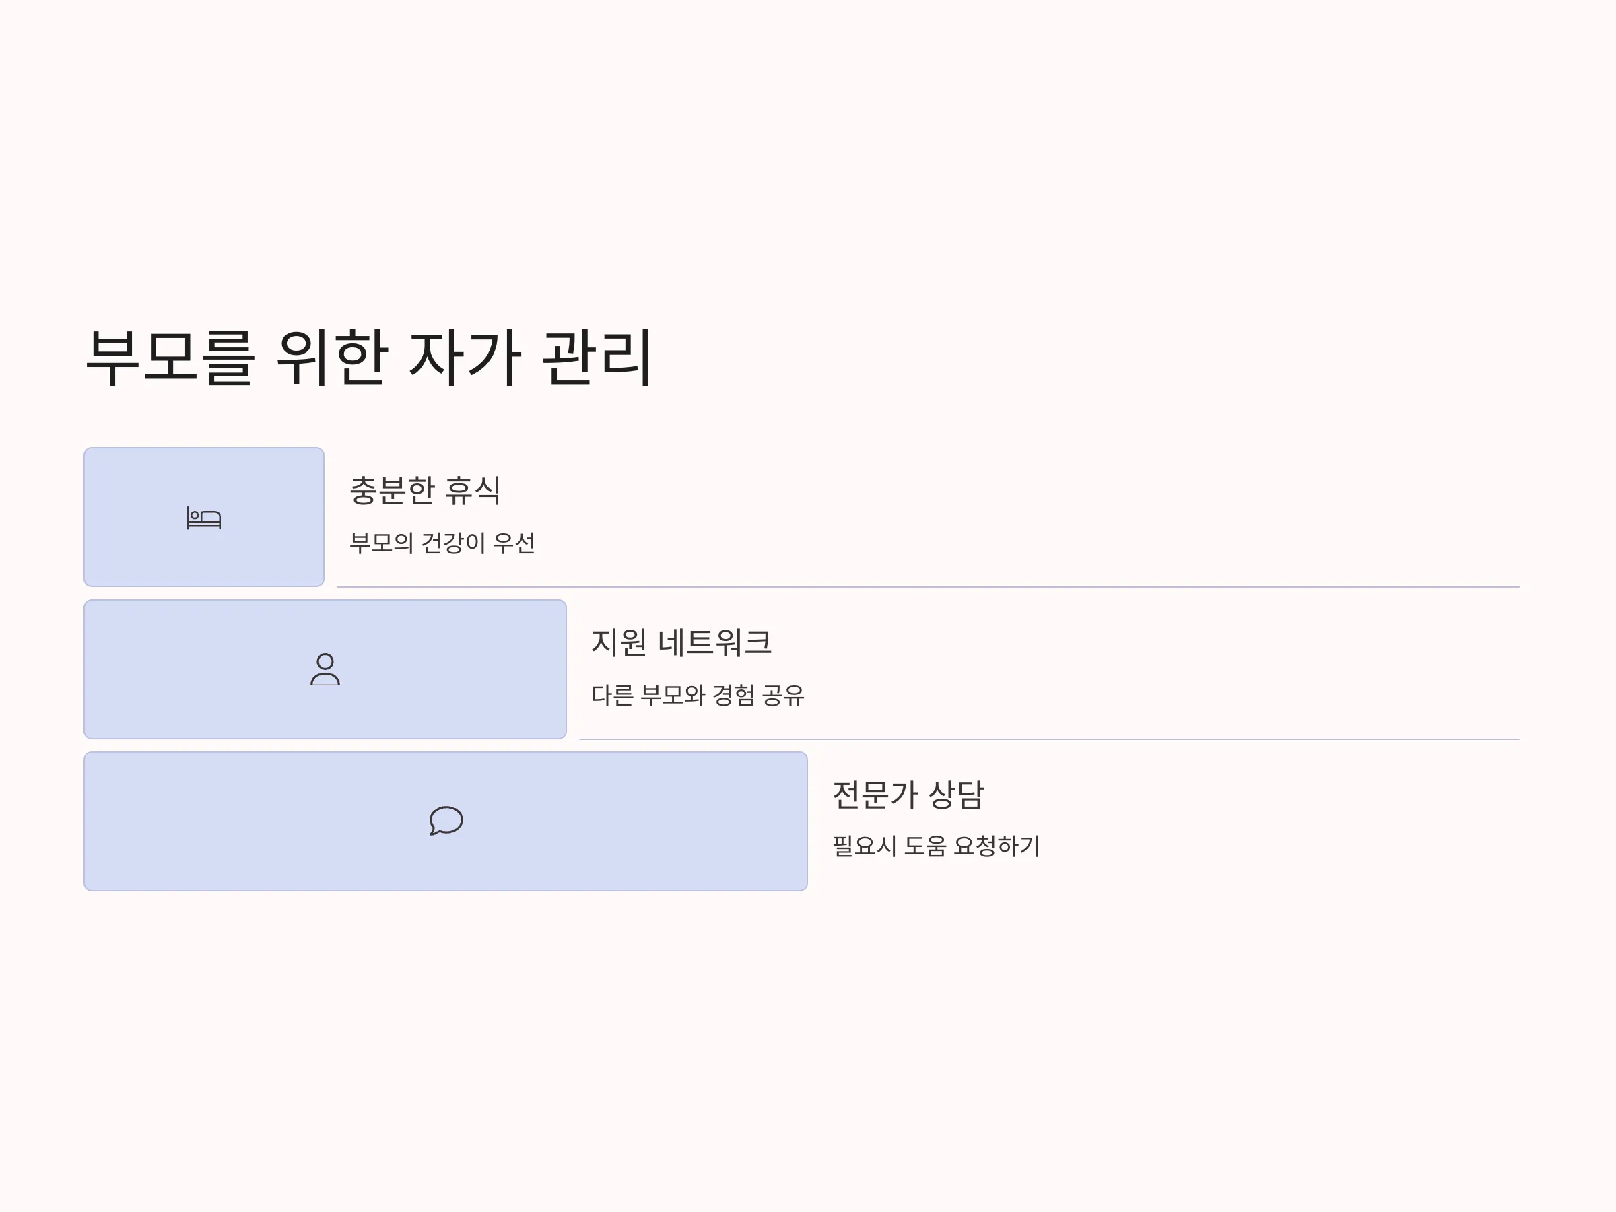
Task: Select the word 위한 in the title
Action: pyautogui.click(x=332, y=358)
